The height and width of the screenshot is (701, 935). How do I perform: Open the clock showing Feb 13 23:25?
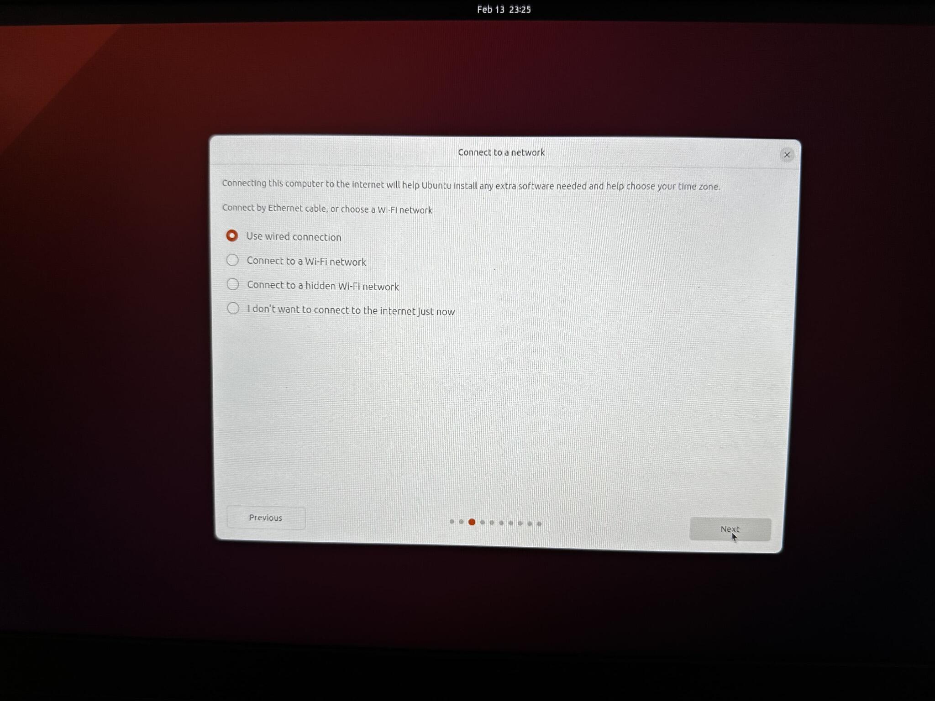504,10
